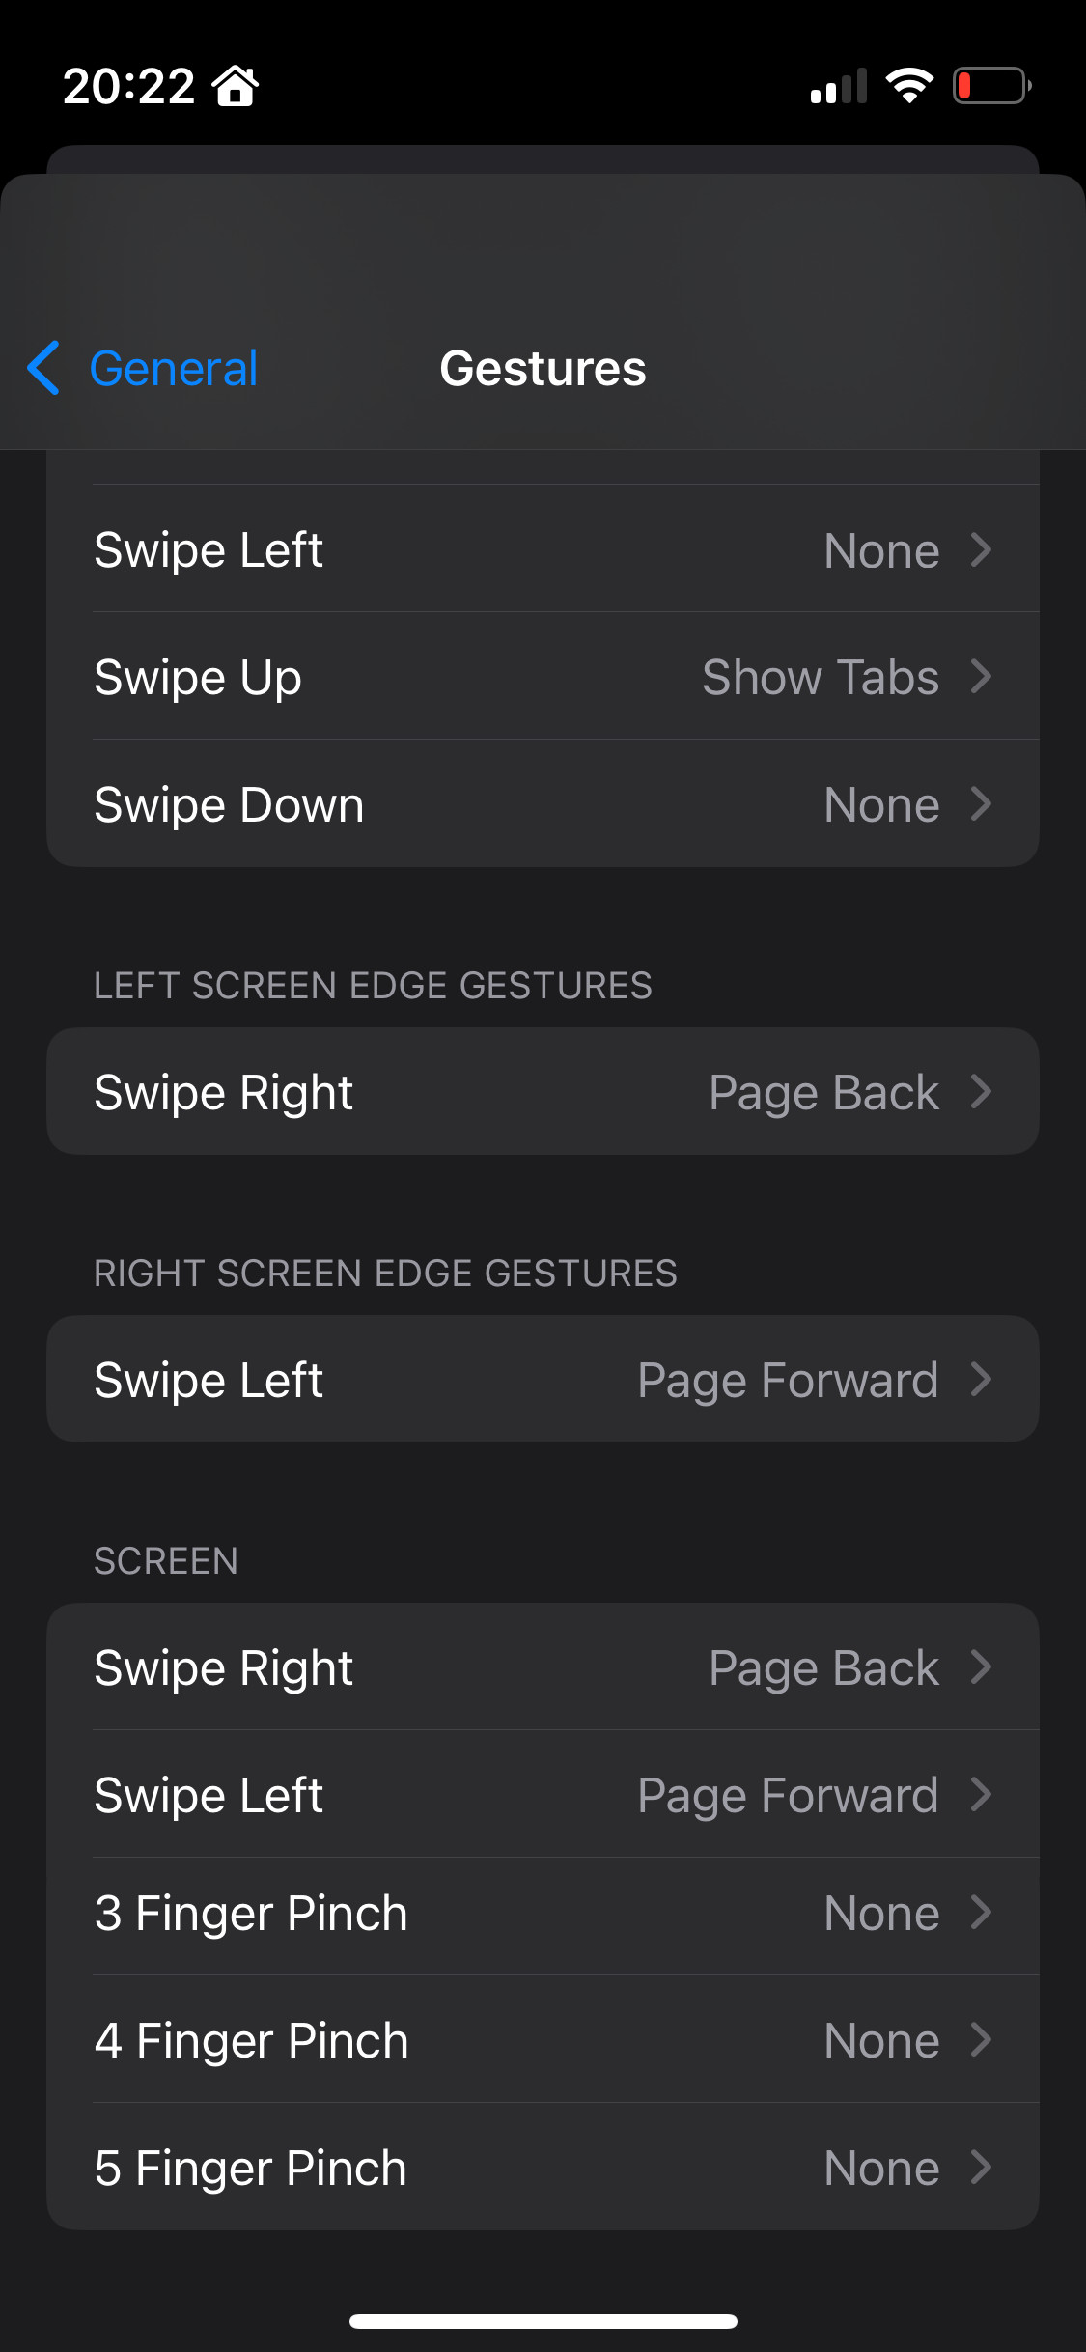This screenshot has width=1086, height=2352.
Task: Open Swipe Left under Right Screen Edge Gestures
Action: tap(543, 1380)
